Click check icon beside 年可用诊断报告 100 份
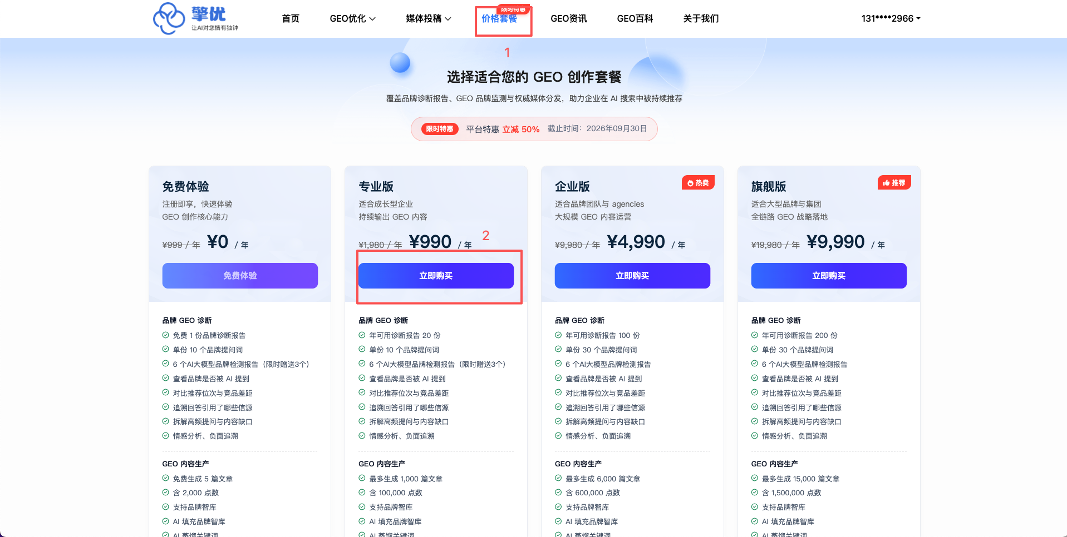 coord(558,335)
